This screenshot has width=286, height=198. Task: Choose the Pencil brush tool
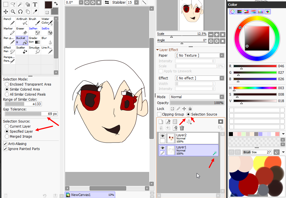(9, 21)
